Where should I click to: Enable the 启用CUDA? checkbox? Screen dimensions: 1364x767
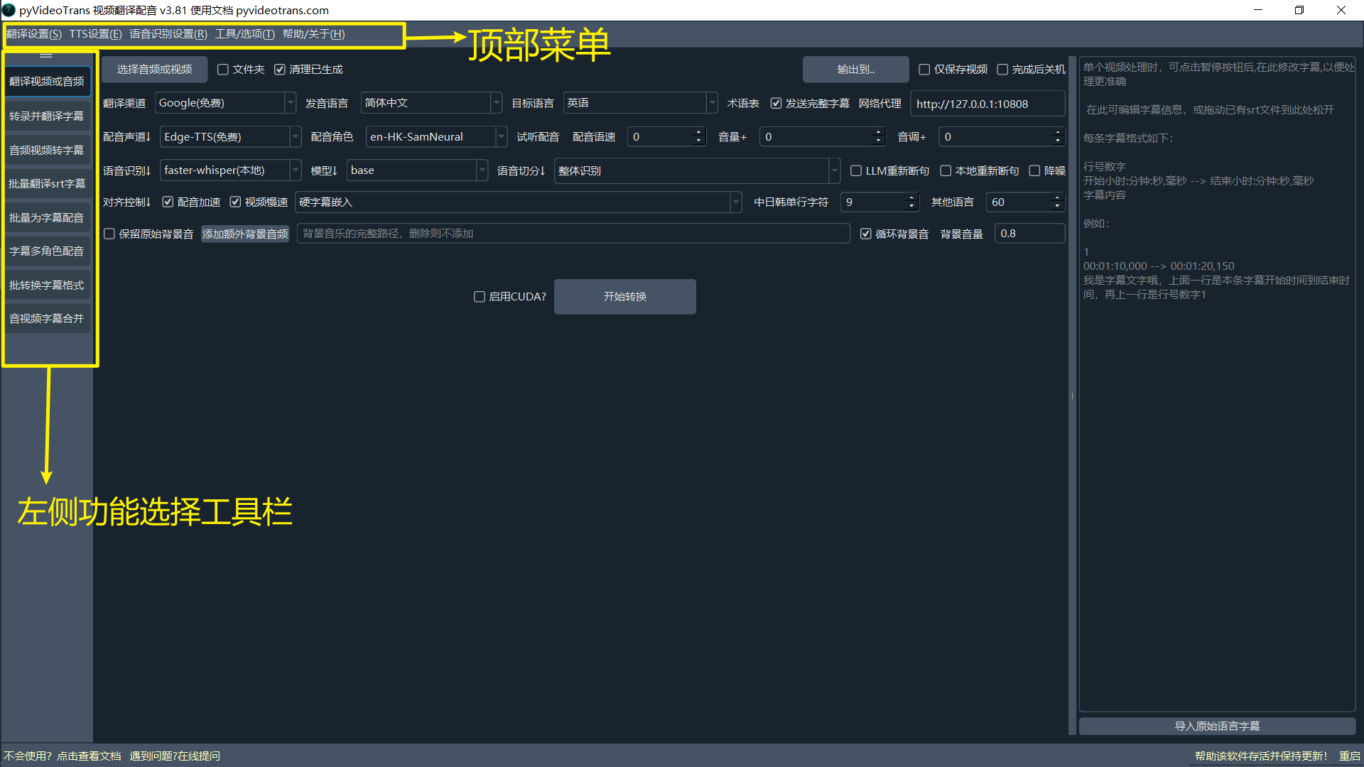point(480,297)
